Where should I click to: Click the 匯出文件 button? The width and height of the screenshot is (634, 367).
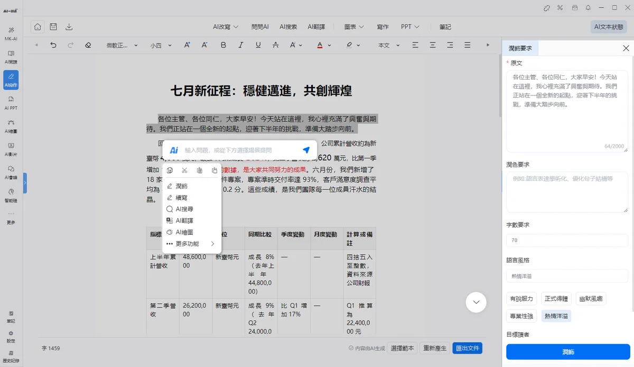[467, 348]
